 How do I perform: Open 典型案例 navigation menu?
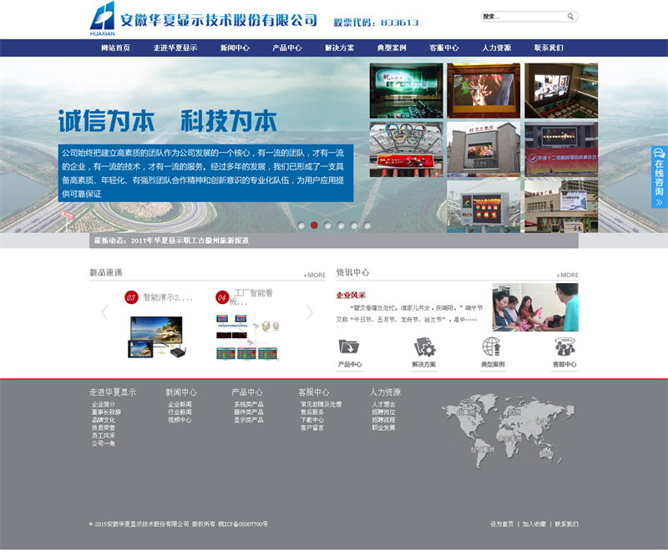[x=392, y=48]
